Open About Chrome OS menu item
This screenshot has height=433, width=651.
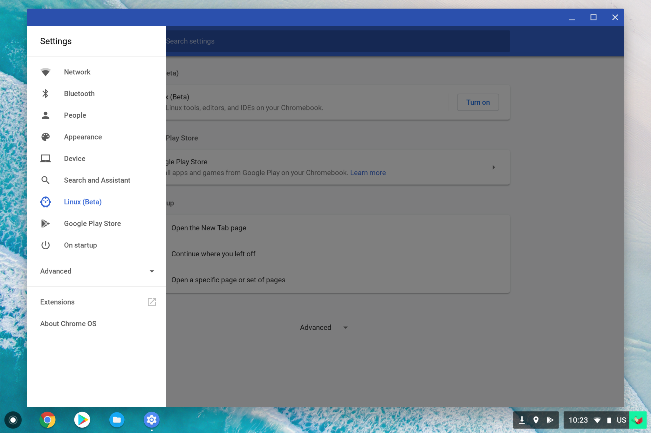[x=68, y=324]
